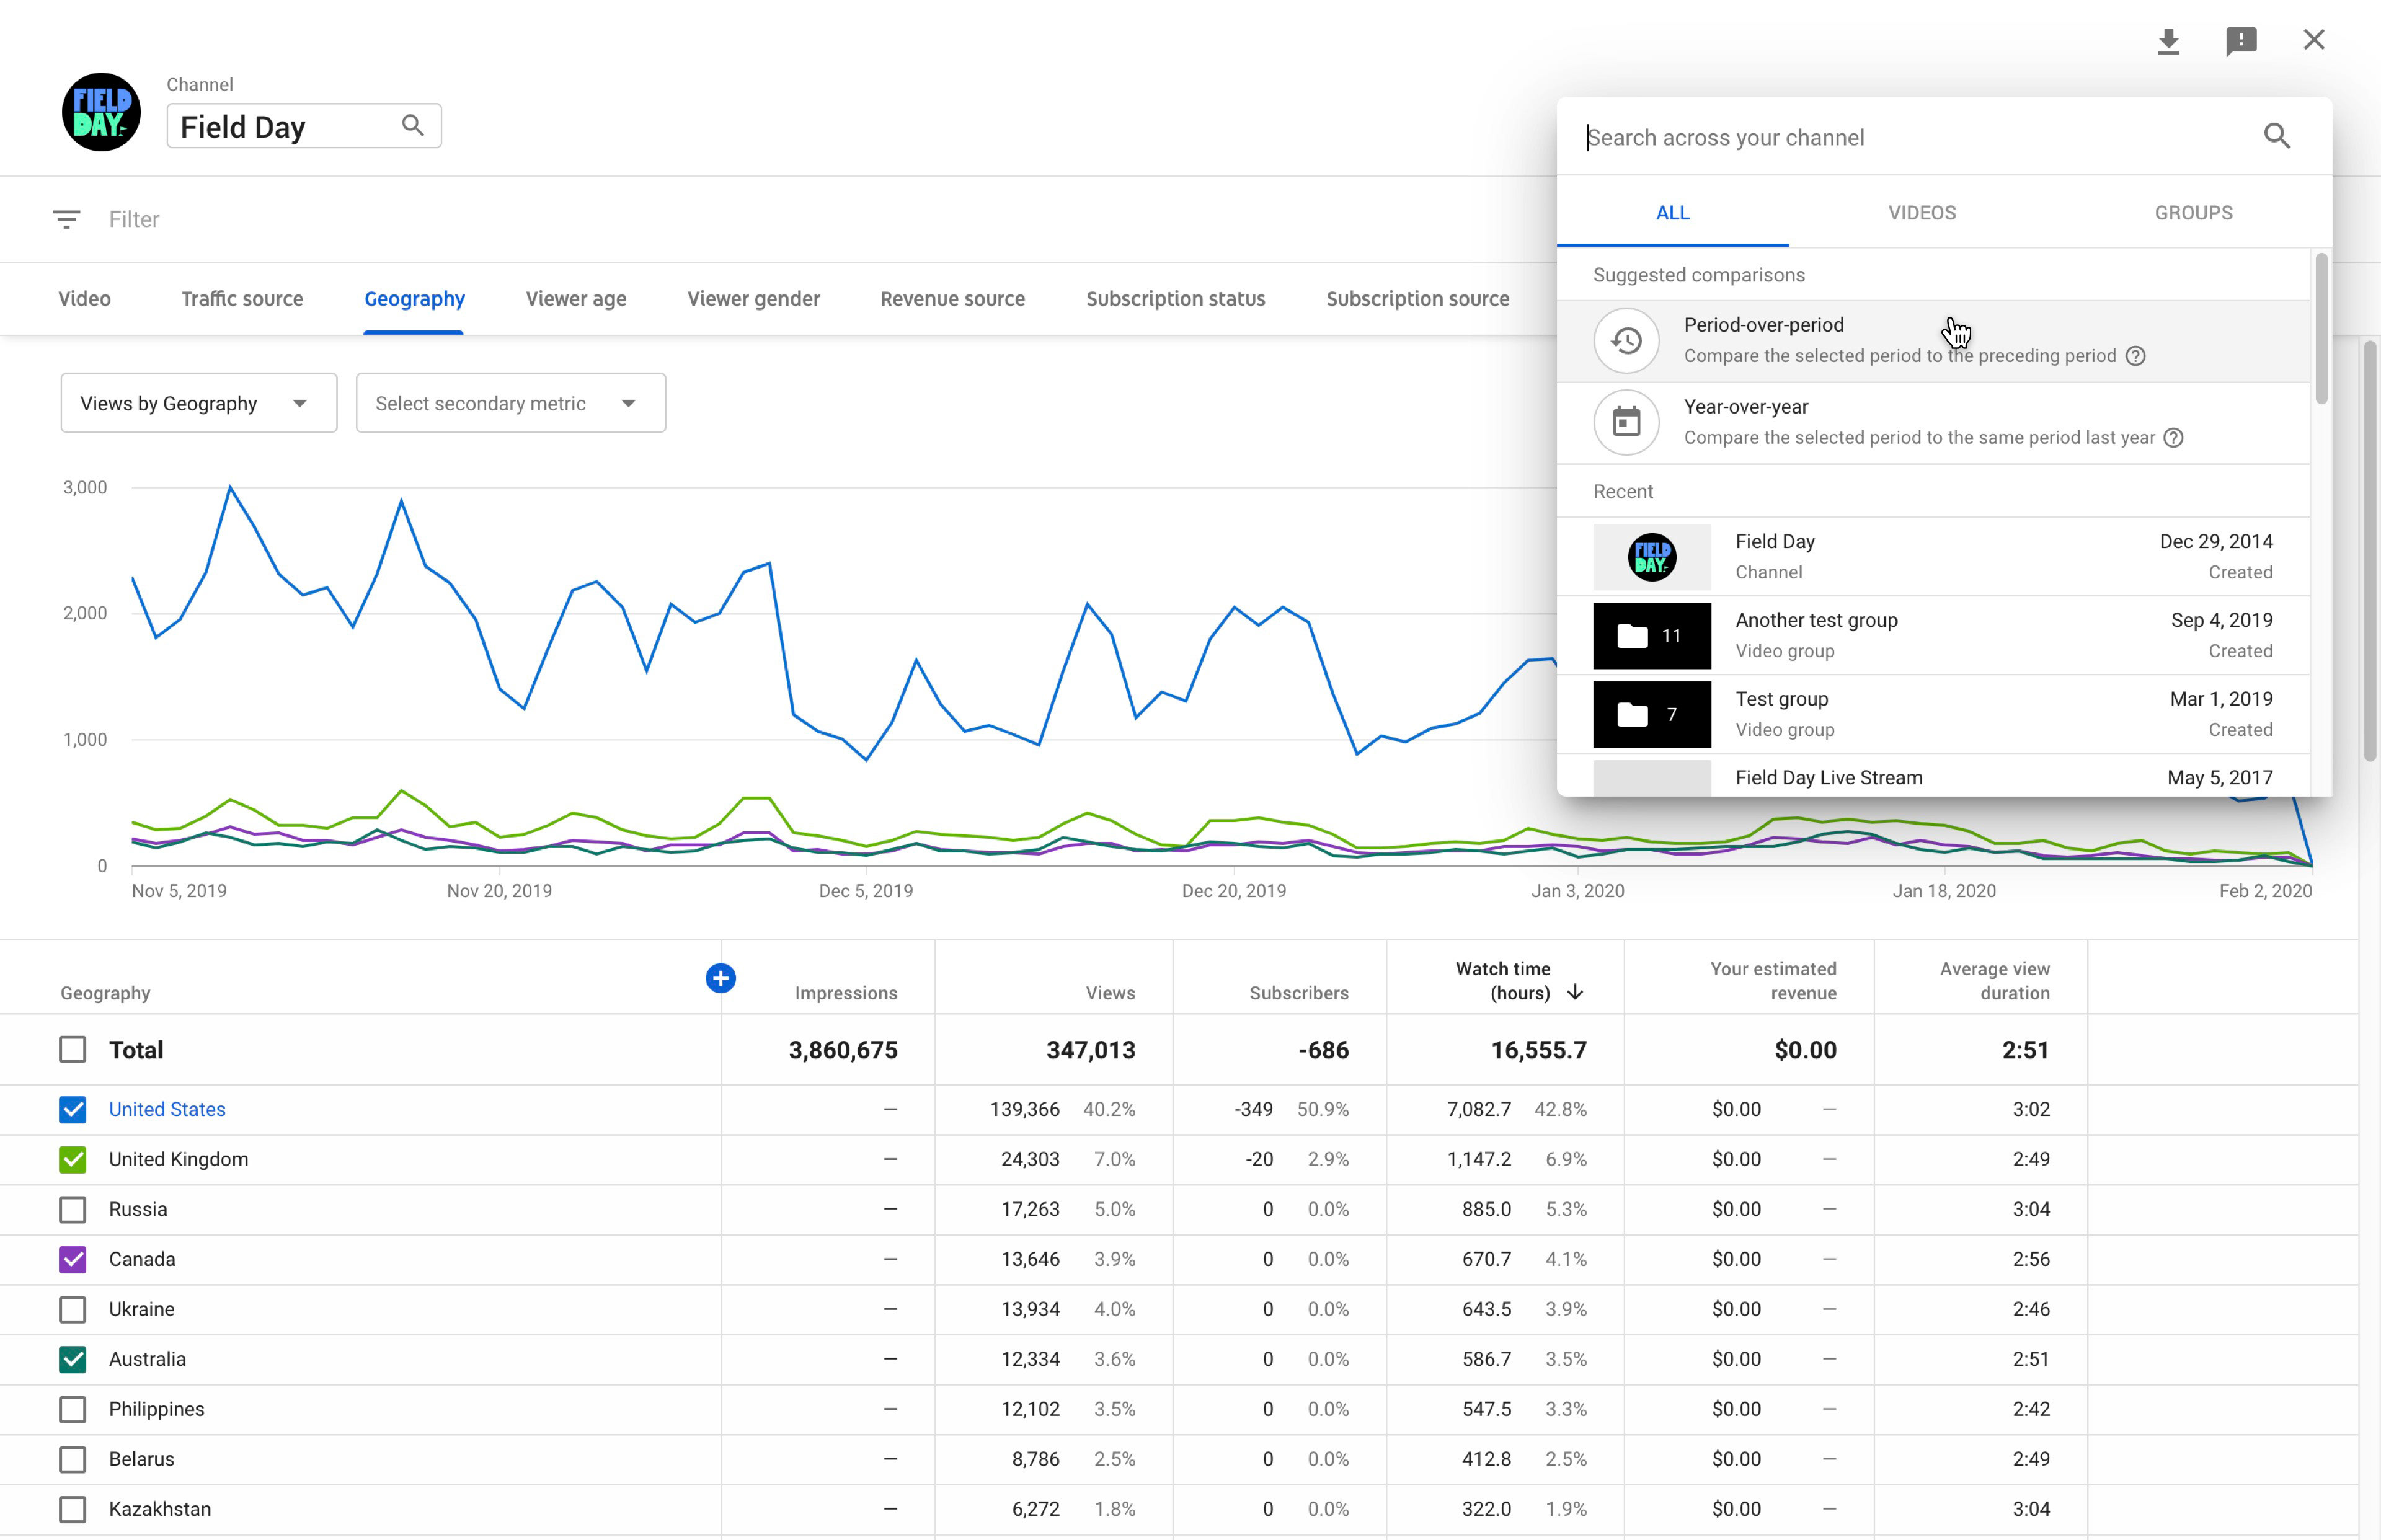Click the blue plus add-metric icon
The height and width of the screenshot is (1540, 2381).
tap(720, 978)
